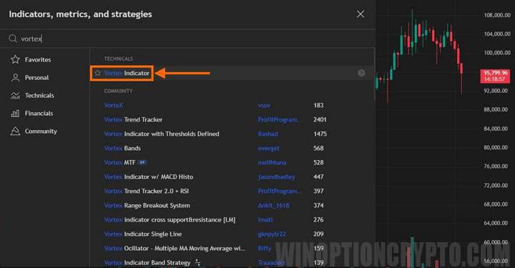Open Community category icon

(x=15, y=131)
